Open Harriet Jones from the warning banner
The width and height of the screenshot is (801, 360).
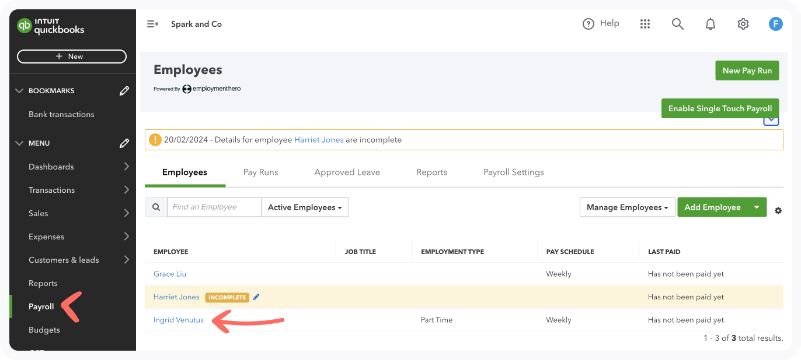click(x=319, y=140)
